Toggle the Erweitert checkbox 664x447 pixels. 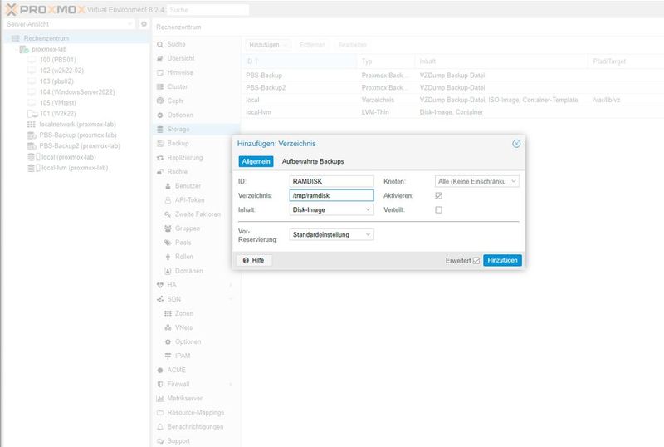(x=476, y=260)
